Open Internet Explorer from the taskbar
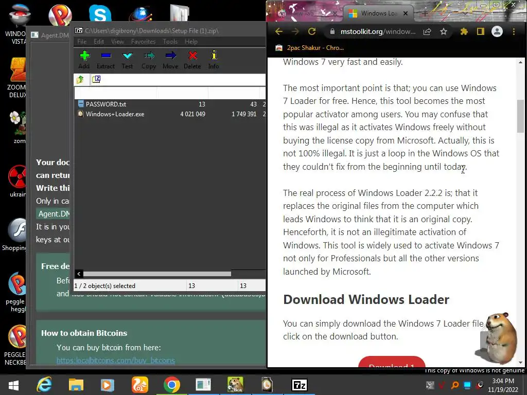The width and height of the screenshot is (527, 395). (x=44, y=385)
